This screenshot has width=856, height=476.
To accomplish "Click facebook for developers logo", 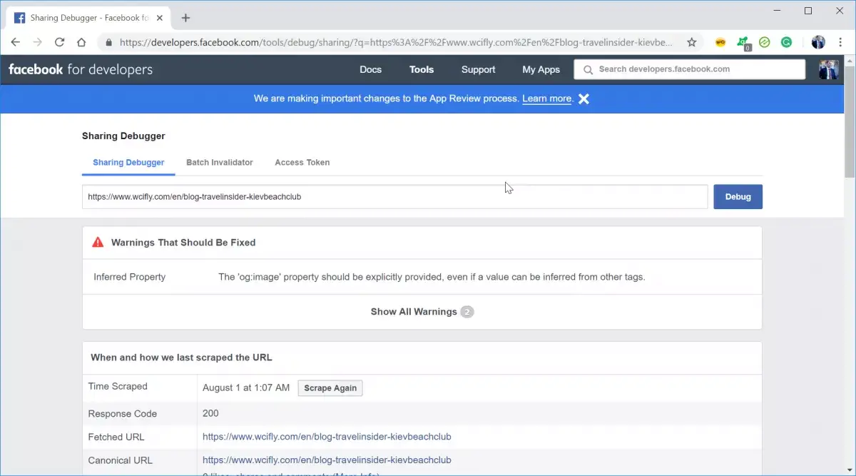I will point(81,69).
